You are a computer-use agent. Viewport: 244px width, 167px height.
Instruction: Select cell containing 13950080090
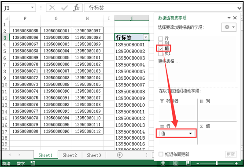tap(56, 91)
